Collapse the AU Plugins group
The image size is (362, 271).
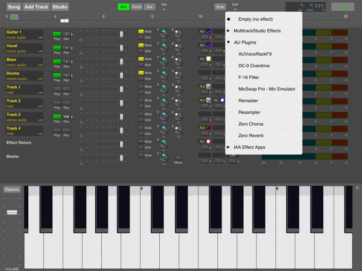249,42
